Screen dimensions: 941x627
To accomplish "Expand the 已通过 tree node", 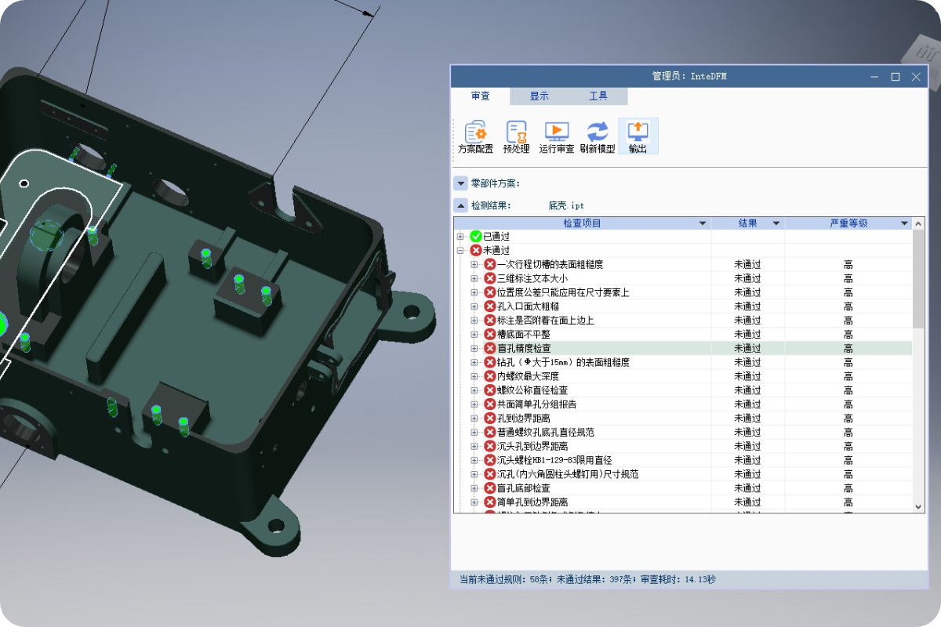I will [x=460, y=237].
